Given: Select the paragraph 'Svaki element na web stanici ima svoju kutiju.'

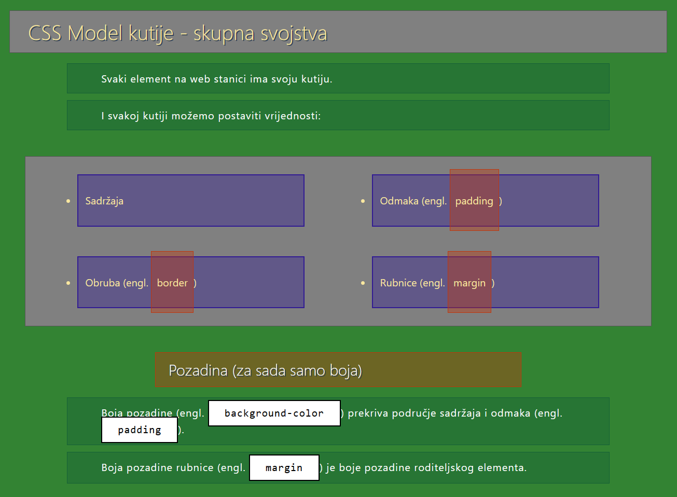Looking at the screenshot, I should click(x=338, y=78).
